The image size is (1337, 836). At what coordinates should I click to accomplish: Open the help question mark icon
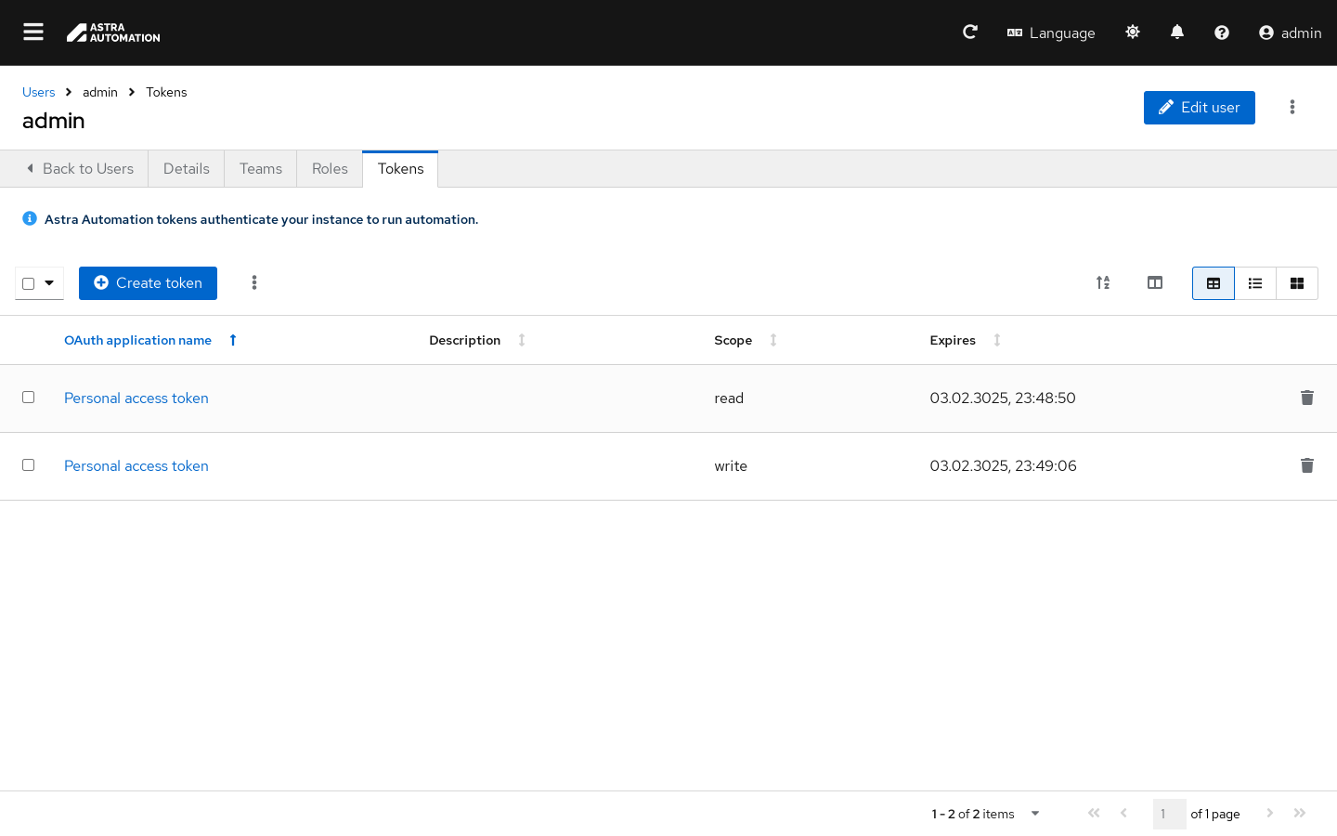pos(1222,33)
